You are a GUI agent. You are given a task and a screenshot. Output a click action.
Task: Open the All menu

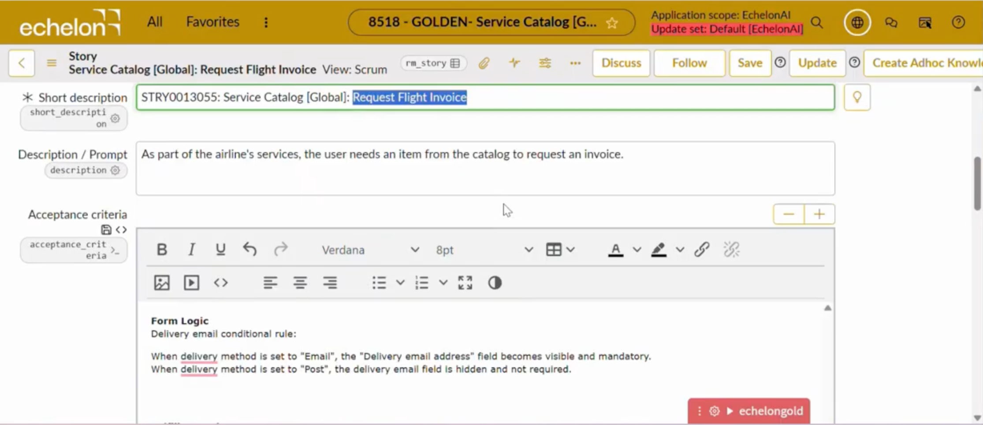click(155, 22)
